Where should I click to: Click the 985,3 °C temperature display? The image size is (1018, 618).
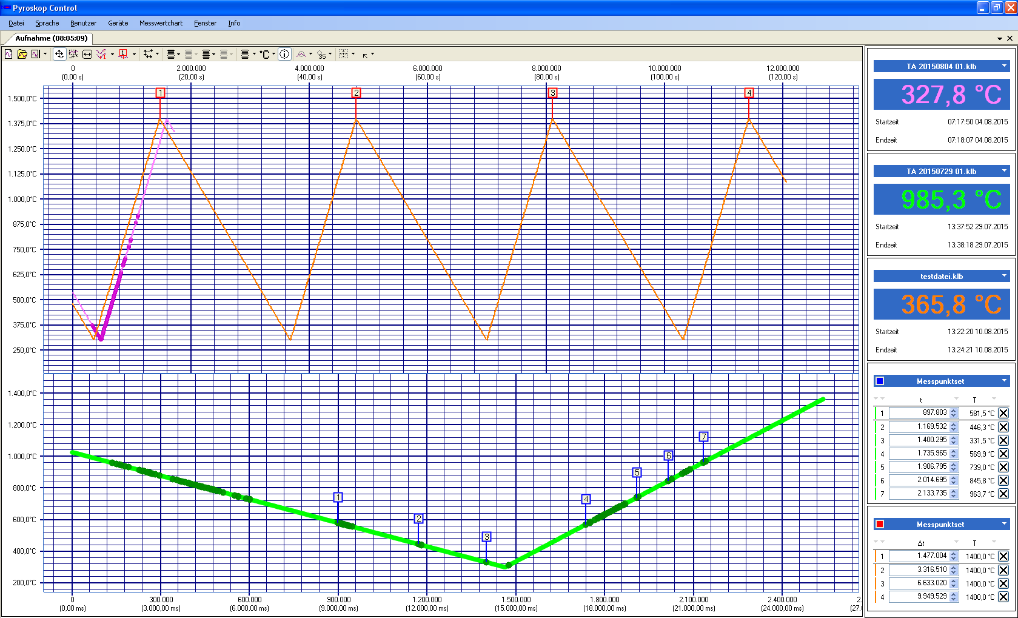941,200
